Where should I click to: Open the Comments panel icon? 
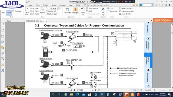pyautogui.click(x=3, y=47)
